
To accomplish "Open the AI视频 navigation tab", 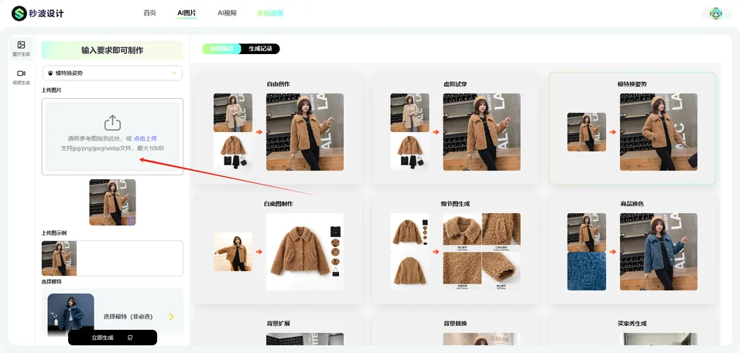I will pyautogui.click(x=227, y=13).
